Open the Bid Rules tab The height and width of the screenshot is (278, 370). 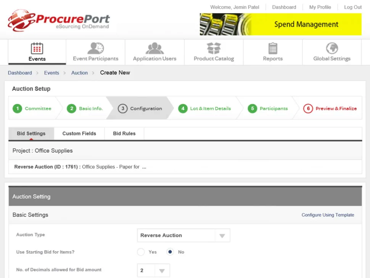pyautogui.click(x=124, y=133)
